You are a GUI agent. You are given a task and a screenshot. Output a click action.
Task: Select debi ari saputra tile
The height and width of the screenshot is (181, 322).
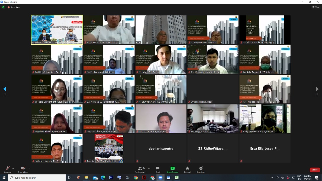point(161,148)
